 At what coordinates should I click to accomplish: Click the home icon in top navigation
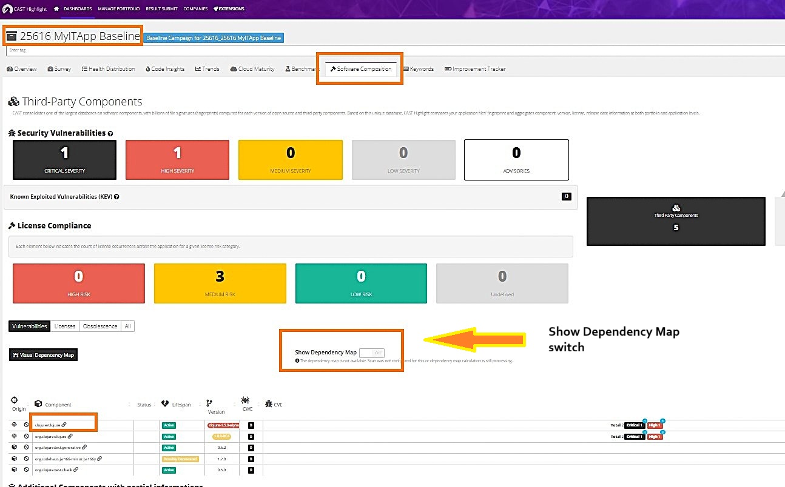(56, 9)
